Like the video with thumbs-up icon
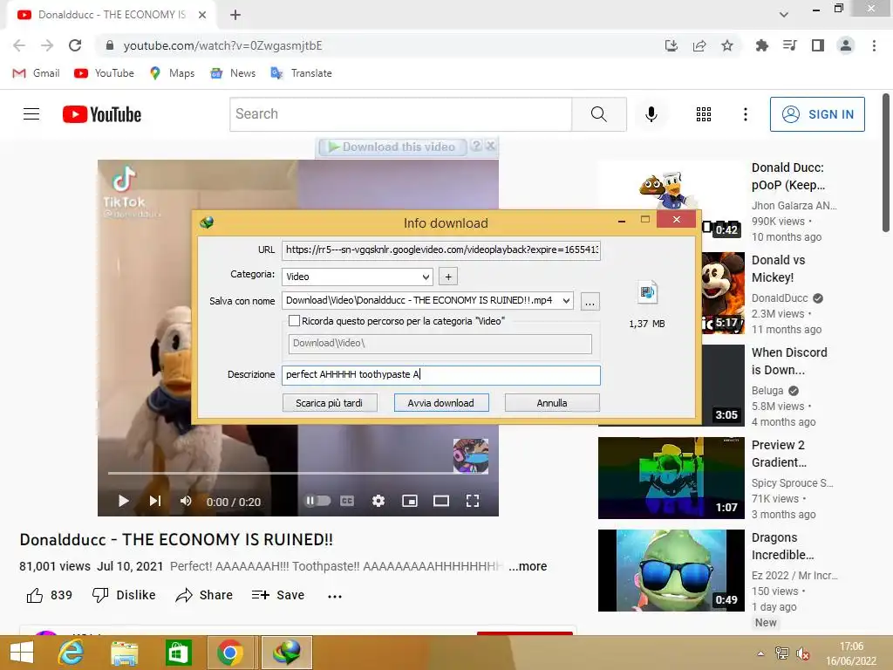 35,595
